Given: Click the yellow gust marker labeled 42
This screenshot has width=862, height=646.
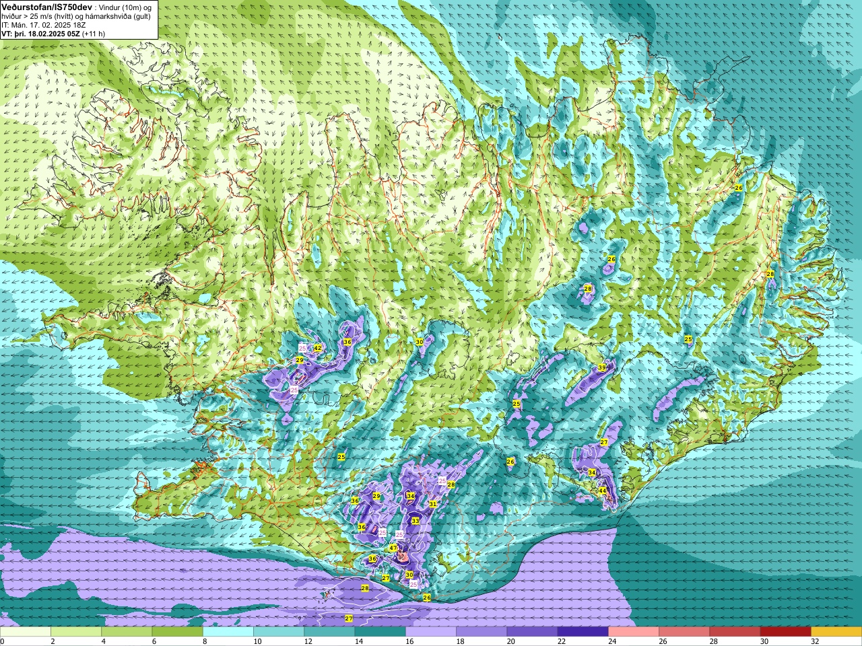Looking at the screenshot, I should (x=317, y=348).
